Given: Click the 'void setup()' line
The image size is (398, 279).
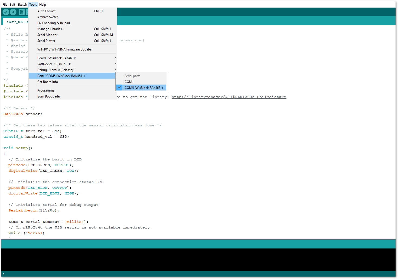Looking at the screenshot, I should pos(18,148).
